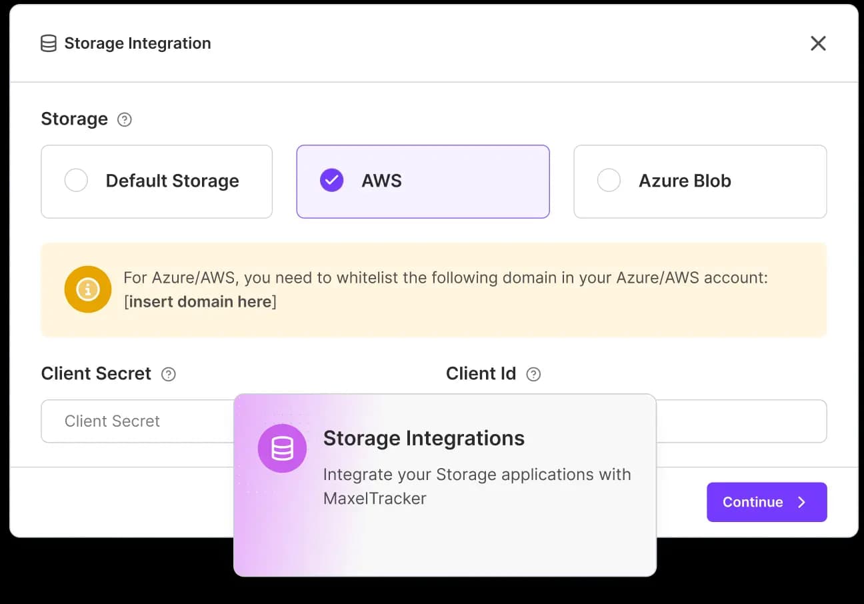Click the database icon beside Storage Integration title

click(x=49, y=43)
